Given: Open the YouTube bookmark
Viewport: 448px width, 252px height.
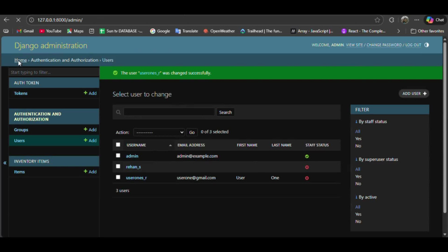Looking at the screenshot, I should [x=50, y=31].
